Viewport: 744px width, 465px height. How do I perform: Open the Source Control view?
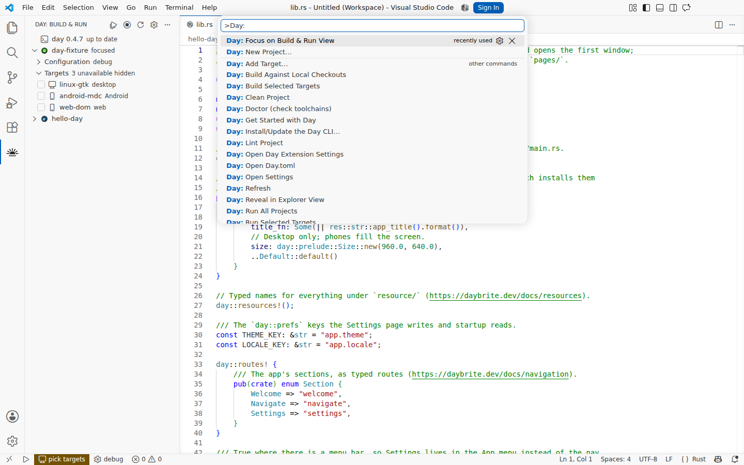[12, 78]
